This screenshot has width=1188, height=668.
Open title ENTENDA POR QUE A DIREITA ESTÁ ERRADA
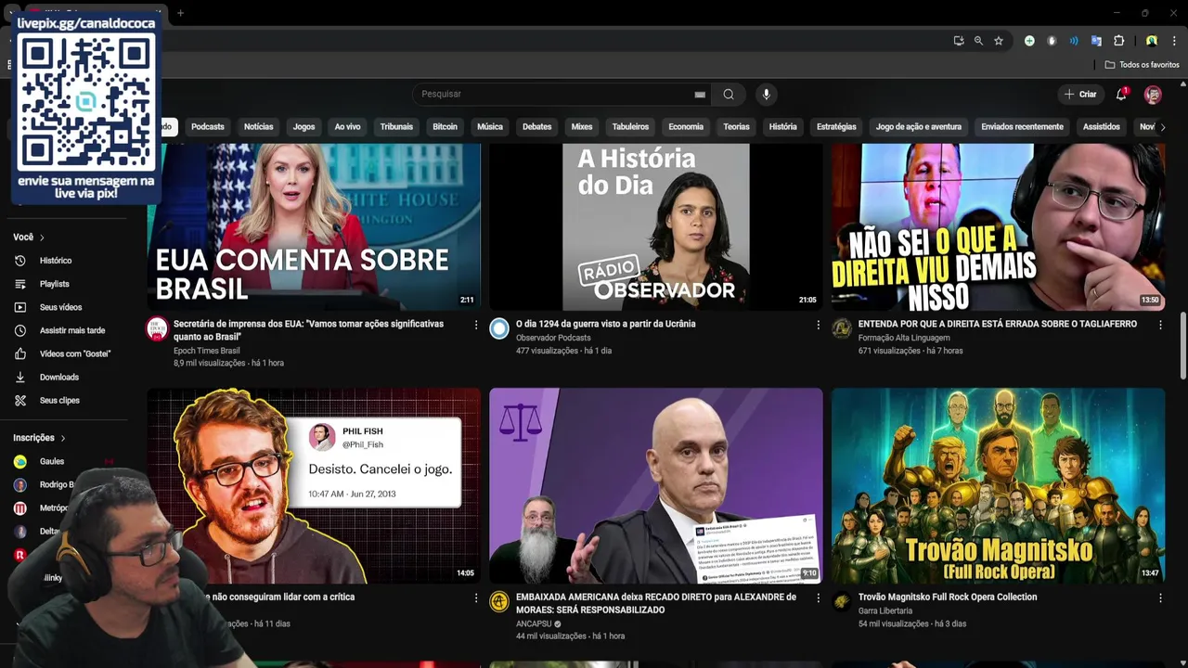[998, 324]
